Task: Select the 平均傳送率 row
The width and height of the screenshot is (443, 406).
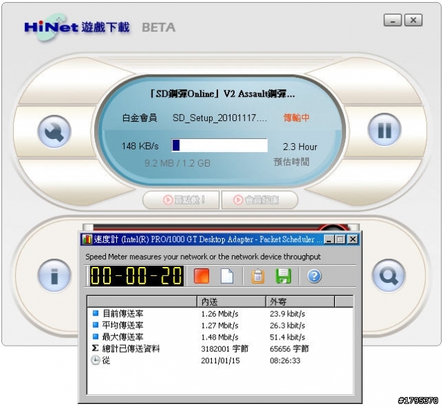Action: pyautogui.click(x=220, y=325)
